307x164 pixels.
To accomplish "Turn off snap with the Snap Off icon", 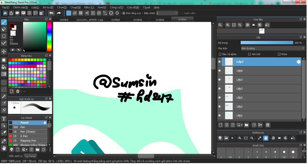I will click(69, 13).
